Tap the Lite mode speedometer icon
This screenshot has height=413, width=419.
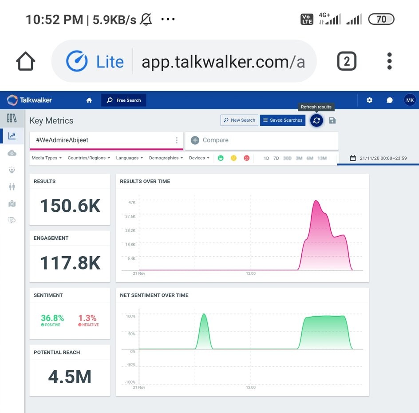pyautogui.click(x=77, y=61)
